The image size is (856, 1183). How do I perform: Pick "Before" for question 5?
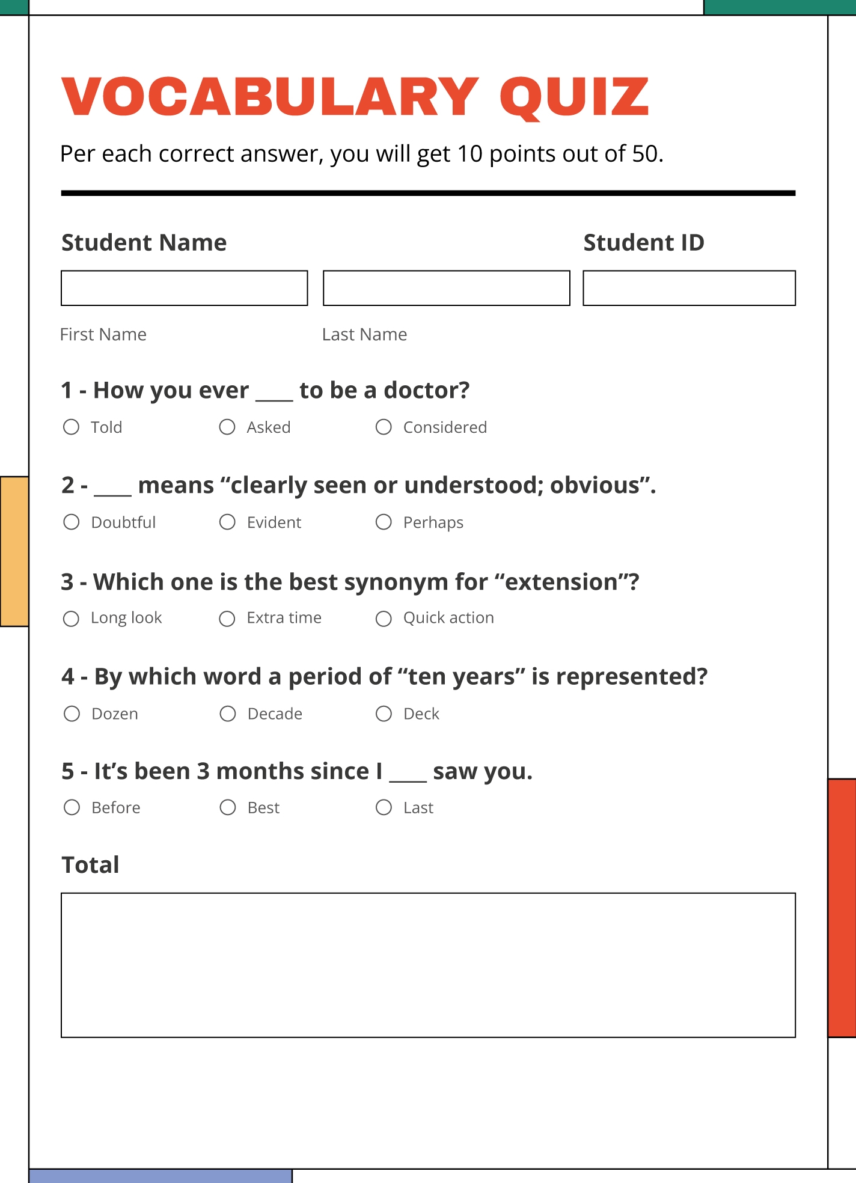click(72, 808)
